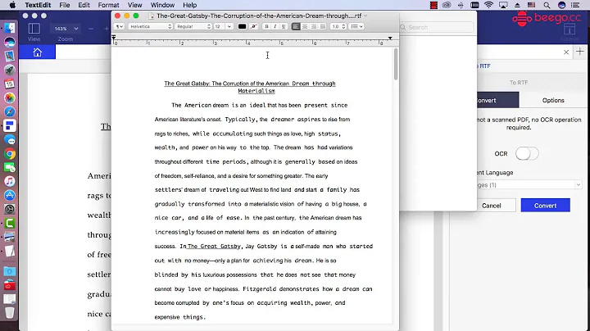The height and width of the screenshot is (331, 590).
Task: Open Launchpad rocket icon in Dock
Action: click(10, 70)
